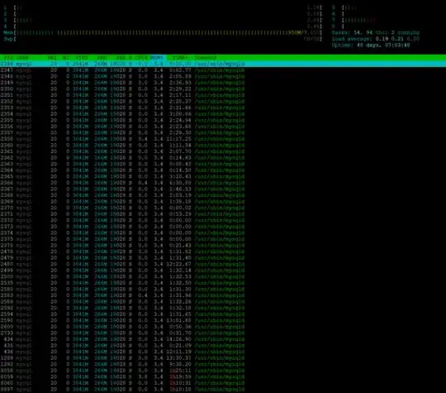
Task: Sort by the PRI column header
Action: click(52, 58)
